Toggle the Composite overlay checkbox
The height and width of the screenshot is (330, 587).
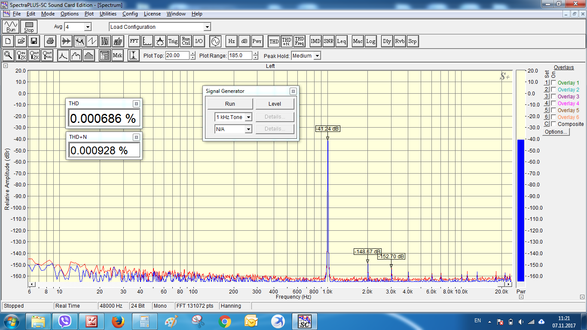[553, 124]
